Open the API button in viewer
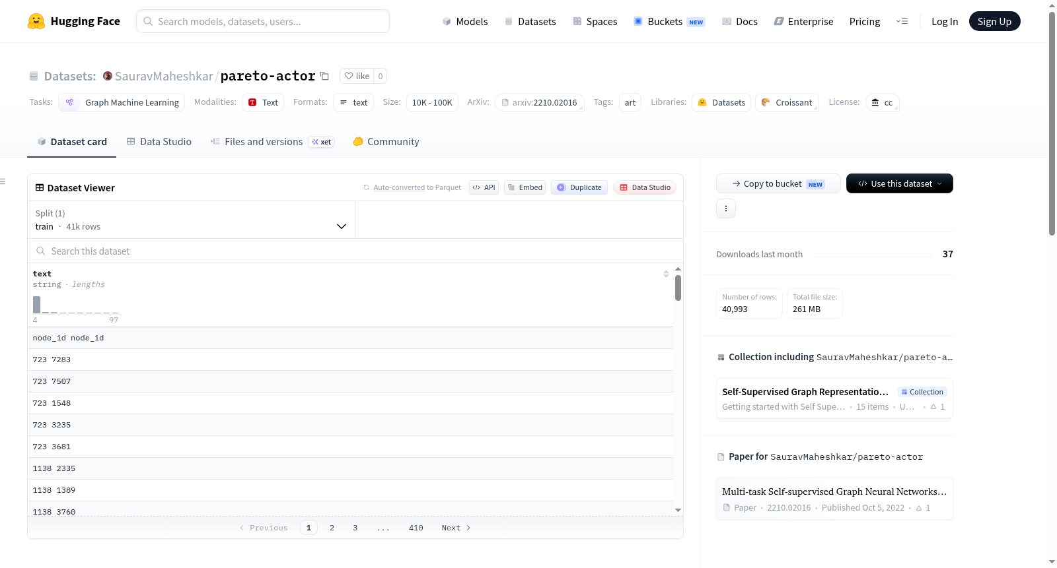 [x=484, y=187]
